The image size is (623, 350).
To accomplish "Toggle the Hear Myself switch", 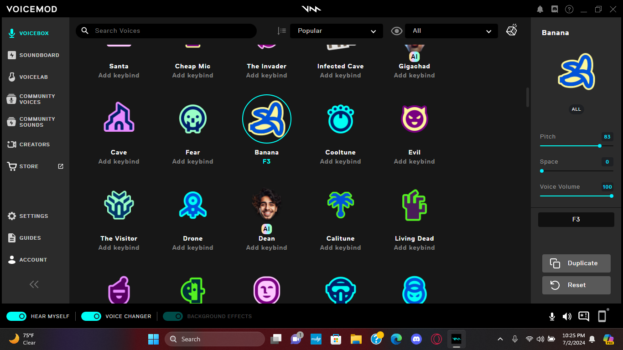I will coord(16,316).
